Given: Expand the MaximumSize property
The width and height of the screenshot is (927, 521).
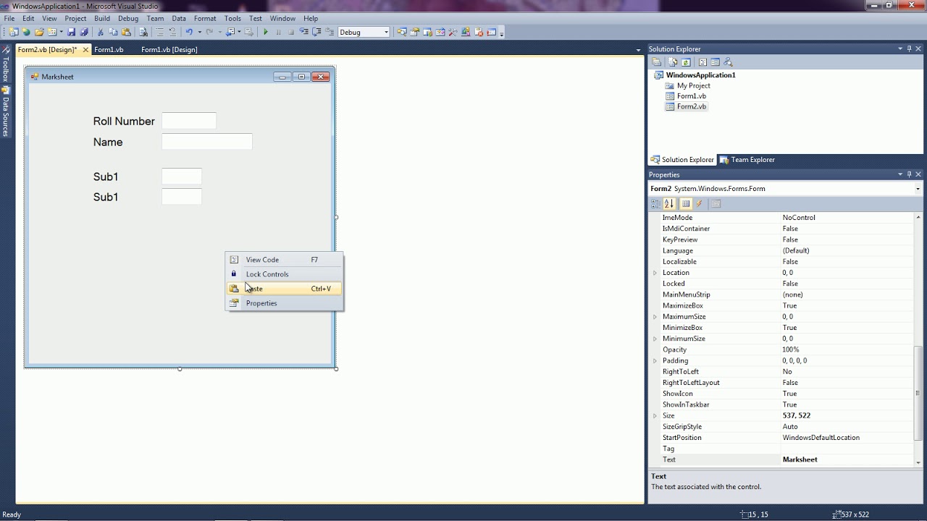Looking at the screenshot, I should point(655,317).
